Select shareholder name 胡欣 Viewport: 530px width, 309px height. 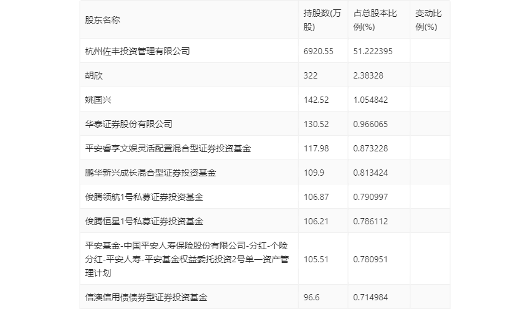[x=94, y=75]
